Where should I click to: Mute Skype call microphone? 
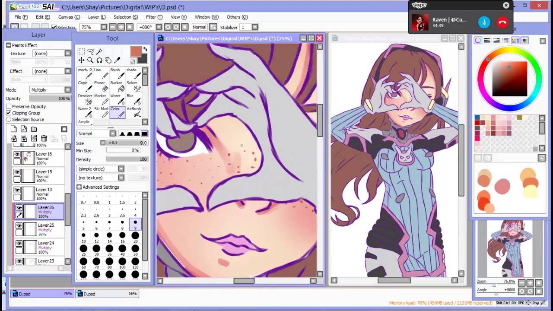pyautogui.click(x=484, y=22)
